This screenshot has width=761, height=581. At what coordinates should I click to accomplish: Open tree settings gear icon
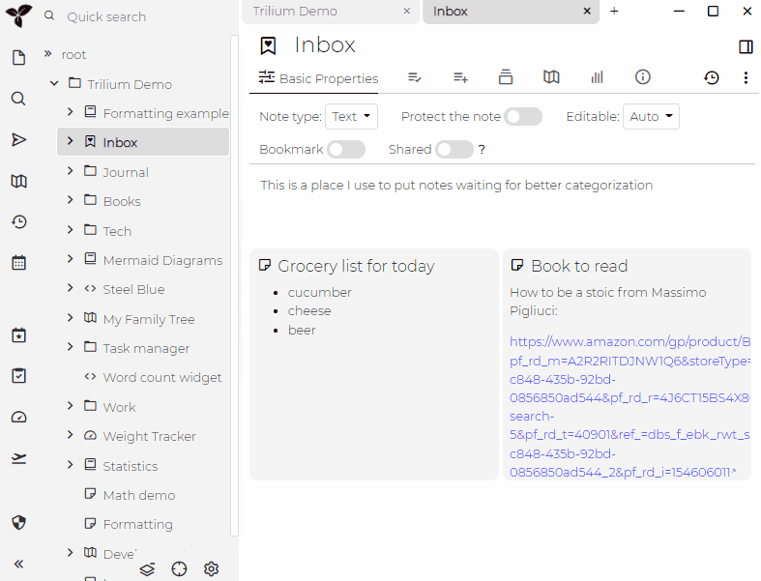click(212, 569)
